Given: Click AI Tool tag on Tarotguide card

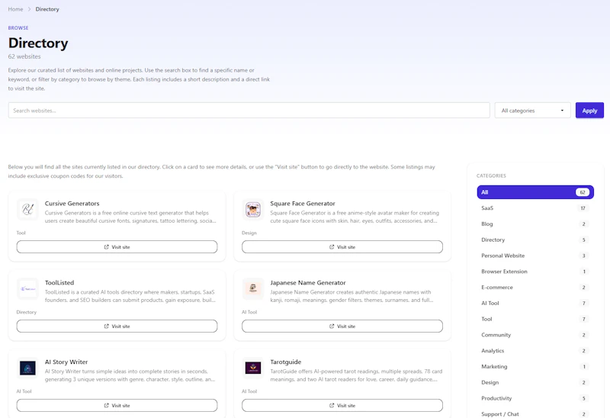Looking at the screenshot, I should click(249, 391).
